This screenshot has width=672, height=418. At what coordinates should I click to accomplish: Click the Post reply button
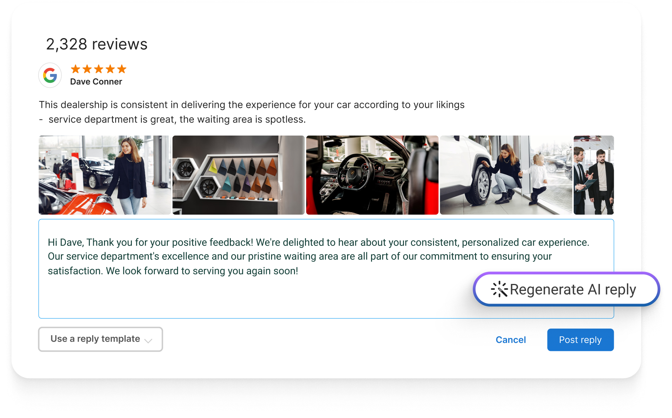point(580,339)
